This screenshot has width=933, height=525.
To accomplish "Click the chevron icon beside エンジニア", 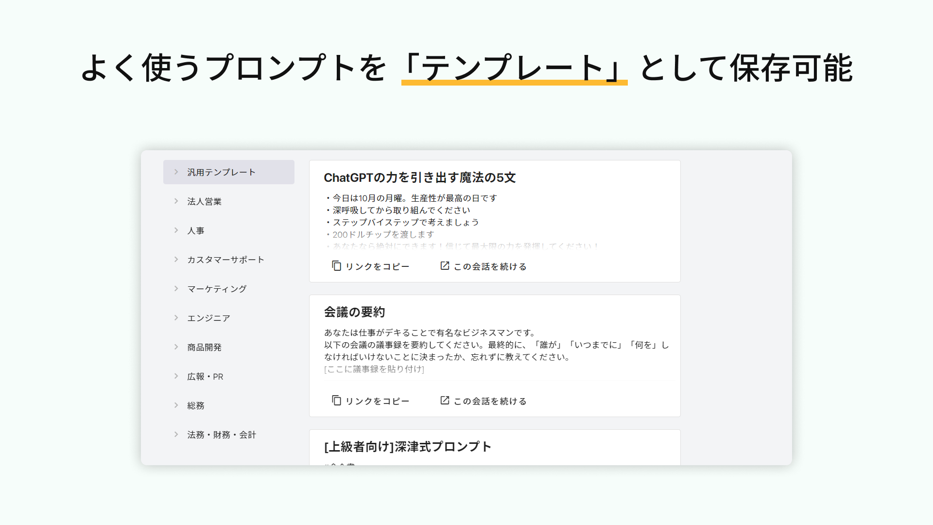I will 175,317.
